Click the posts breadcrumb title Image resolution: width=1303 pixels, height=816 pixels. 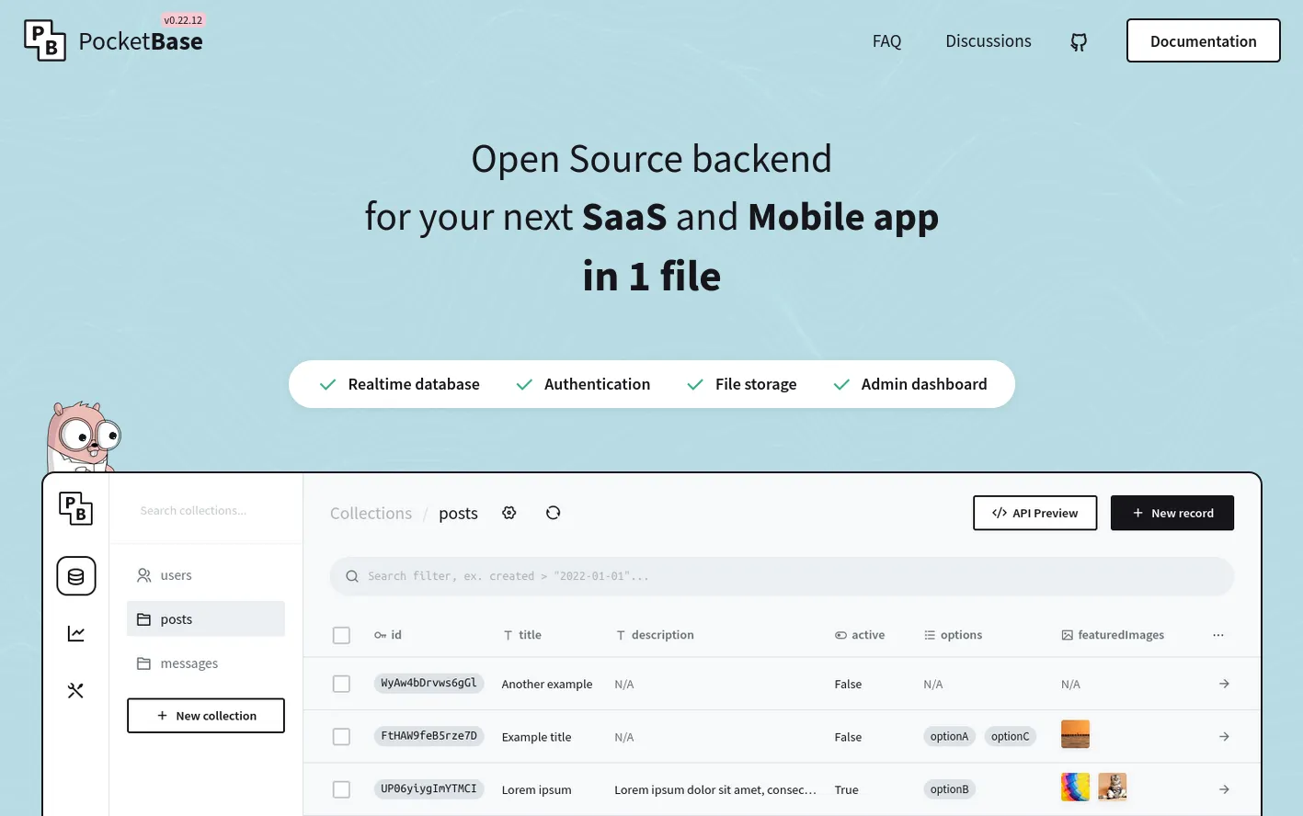point(458,514)
